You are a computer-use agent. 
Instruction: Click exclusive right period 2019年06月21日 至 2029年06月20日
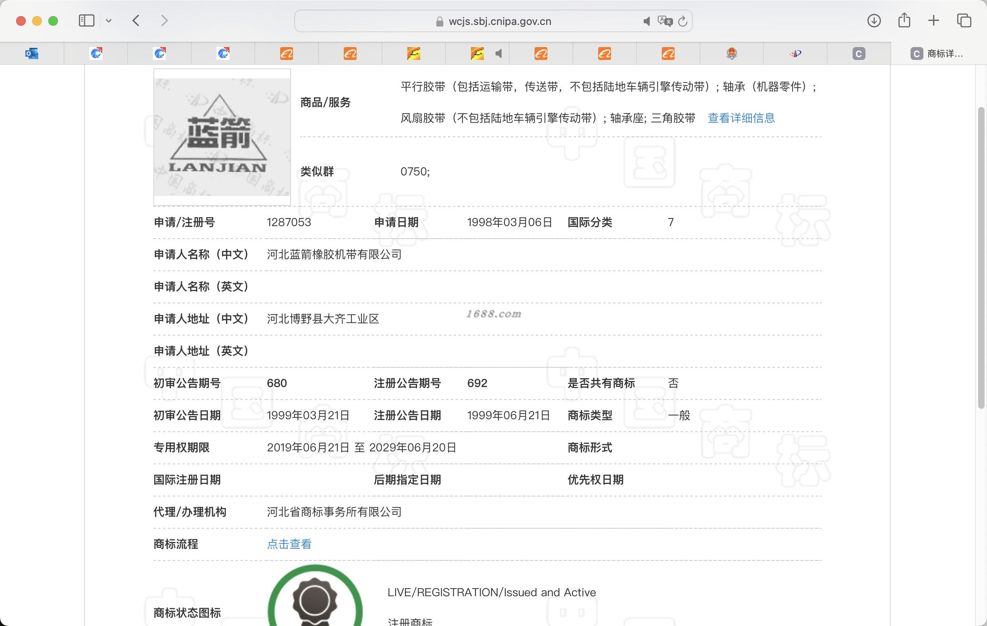pyautogui.click(x=361, y=447)
